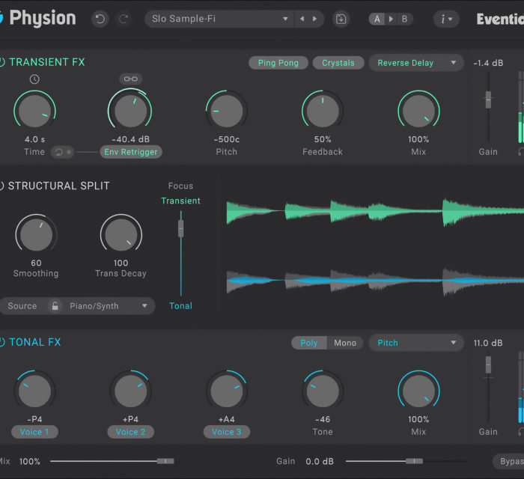Click the Transient Time knob

(34, 111)
